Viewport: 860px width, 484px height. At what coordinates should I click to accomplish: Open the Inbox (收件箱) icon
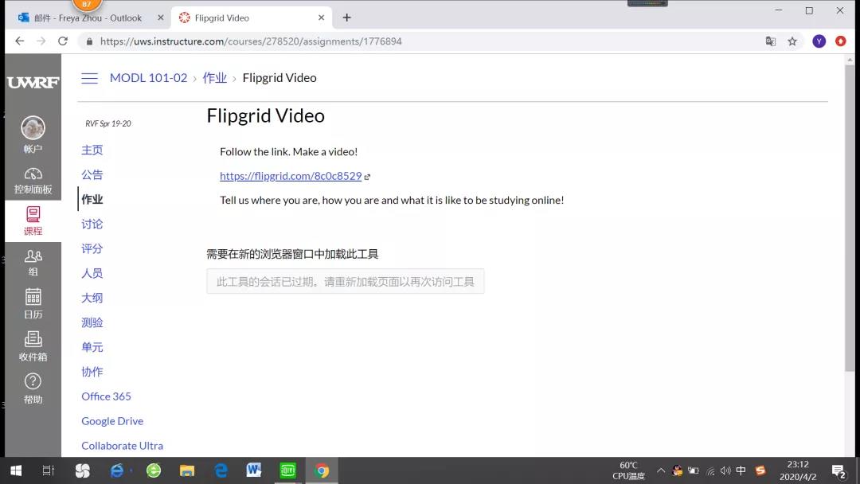click(x=33, y=339)
